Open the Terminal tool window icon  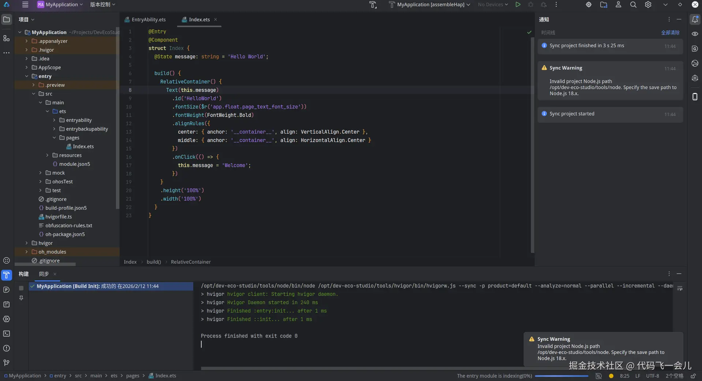pyautogui.click(x=7, y=333)
